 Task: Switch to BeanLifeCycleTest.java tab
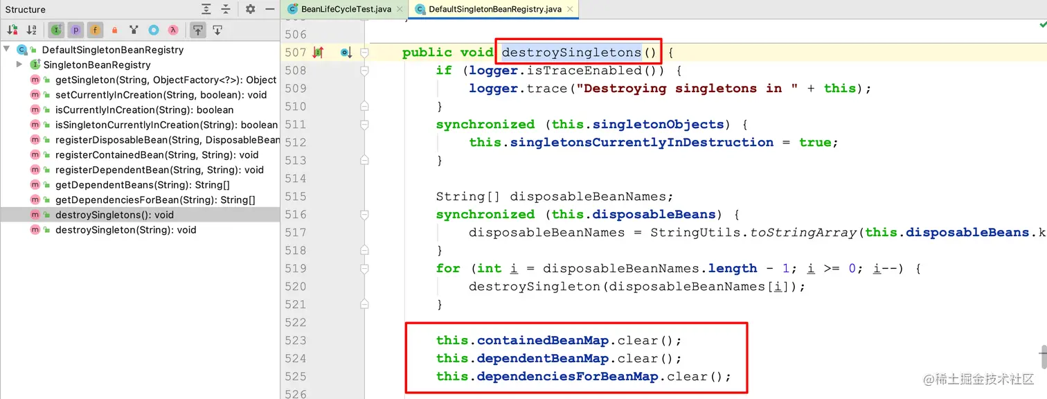(x=346, y=9)
